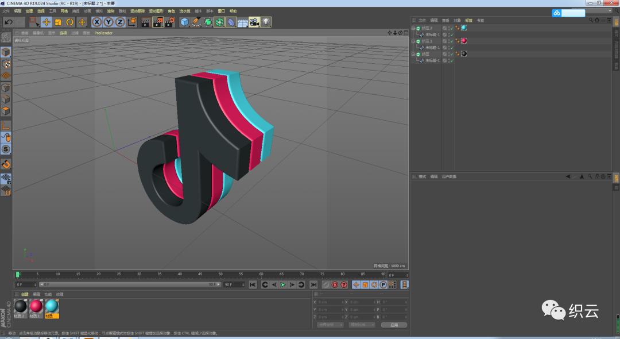This screenshot has height=339, width=620.
Task: Open the 摄像机 viewport menu
Action: [38, 33]
